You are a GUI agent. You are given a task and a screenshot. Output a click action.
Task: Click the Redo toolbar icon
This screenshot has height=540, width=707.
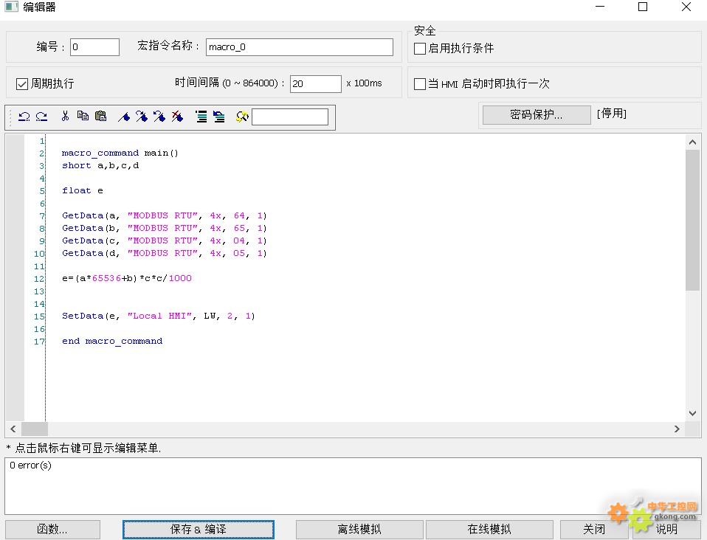click(41, 117)
